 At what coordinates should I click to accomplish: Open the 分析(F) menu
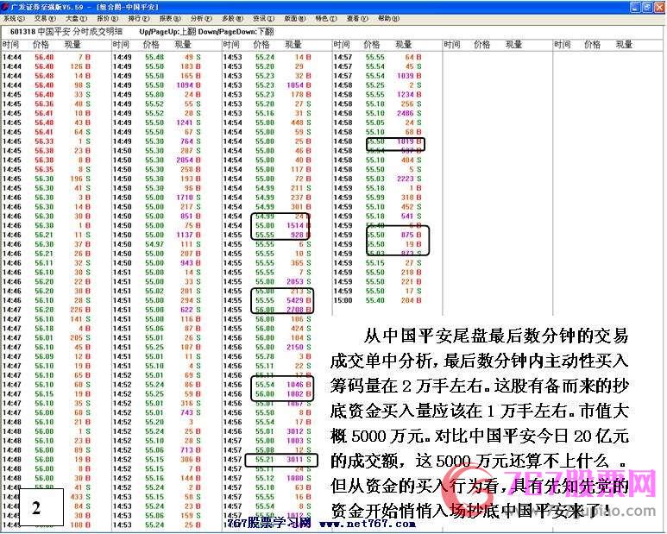click(x=201, y=19)
